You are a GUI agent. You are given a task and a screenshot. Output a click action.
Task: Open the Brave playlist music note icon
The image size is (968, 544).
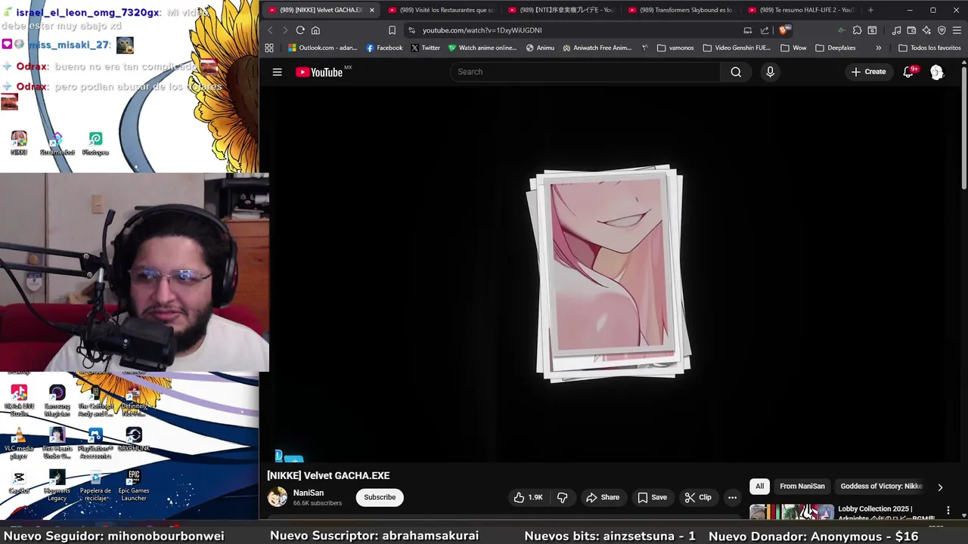tap(896, 30)
